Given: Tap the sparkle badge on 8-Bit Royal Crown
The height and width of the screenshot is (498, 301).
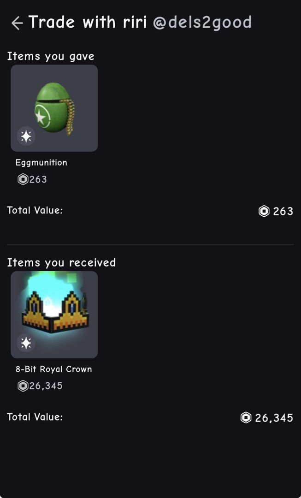Looking at the screenshot, I should tap(26, 343).
